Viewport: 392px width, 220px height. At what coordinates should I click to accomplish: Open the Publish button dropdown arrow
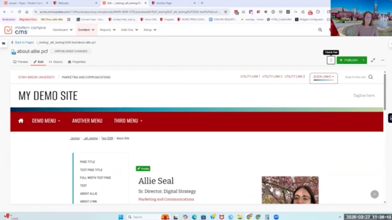363,60
